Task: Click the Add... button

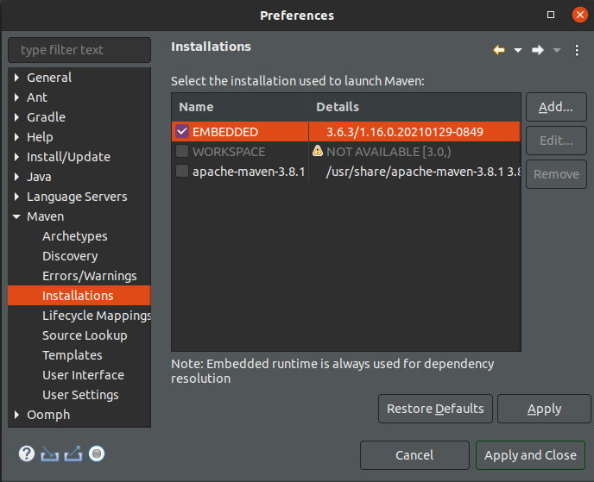Action: click(555, 107)
